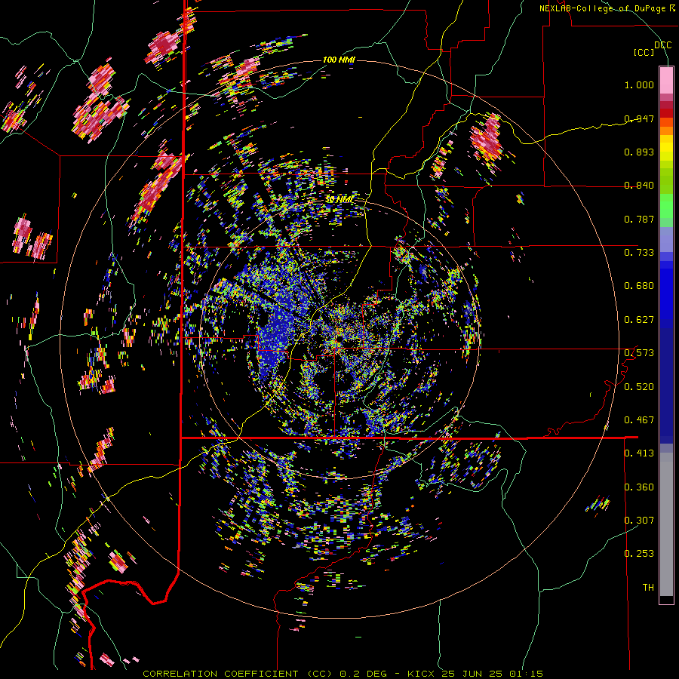Select the 0.307 color scale value
This screenshot has height=679, width=679.
(x=639, y=520)
